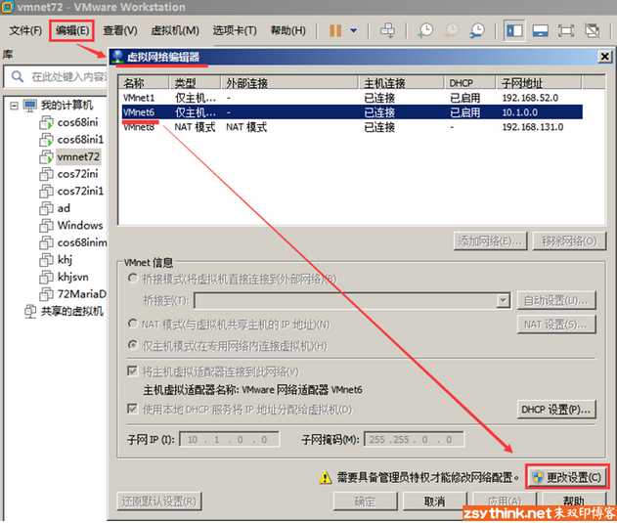Select 仅主机模式 host-only radio button
This screenshot has height=523, width=617.
click(x=133, y=345)
